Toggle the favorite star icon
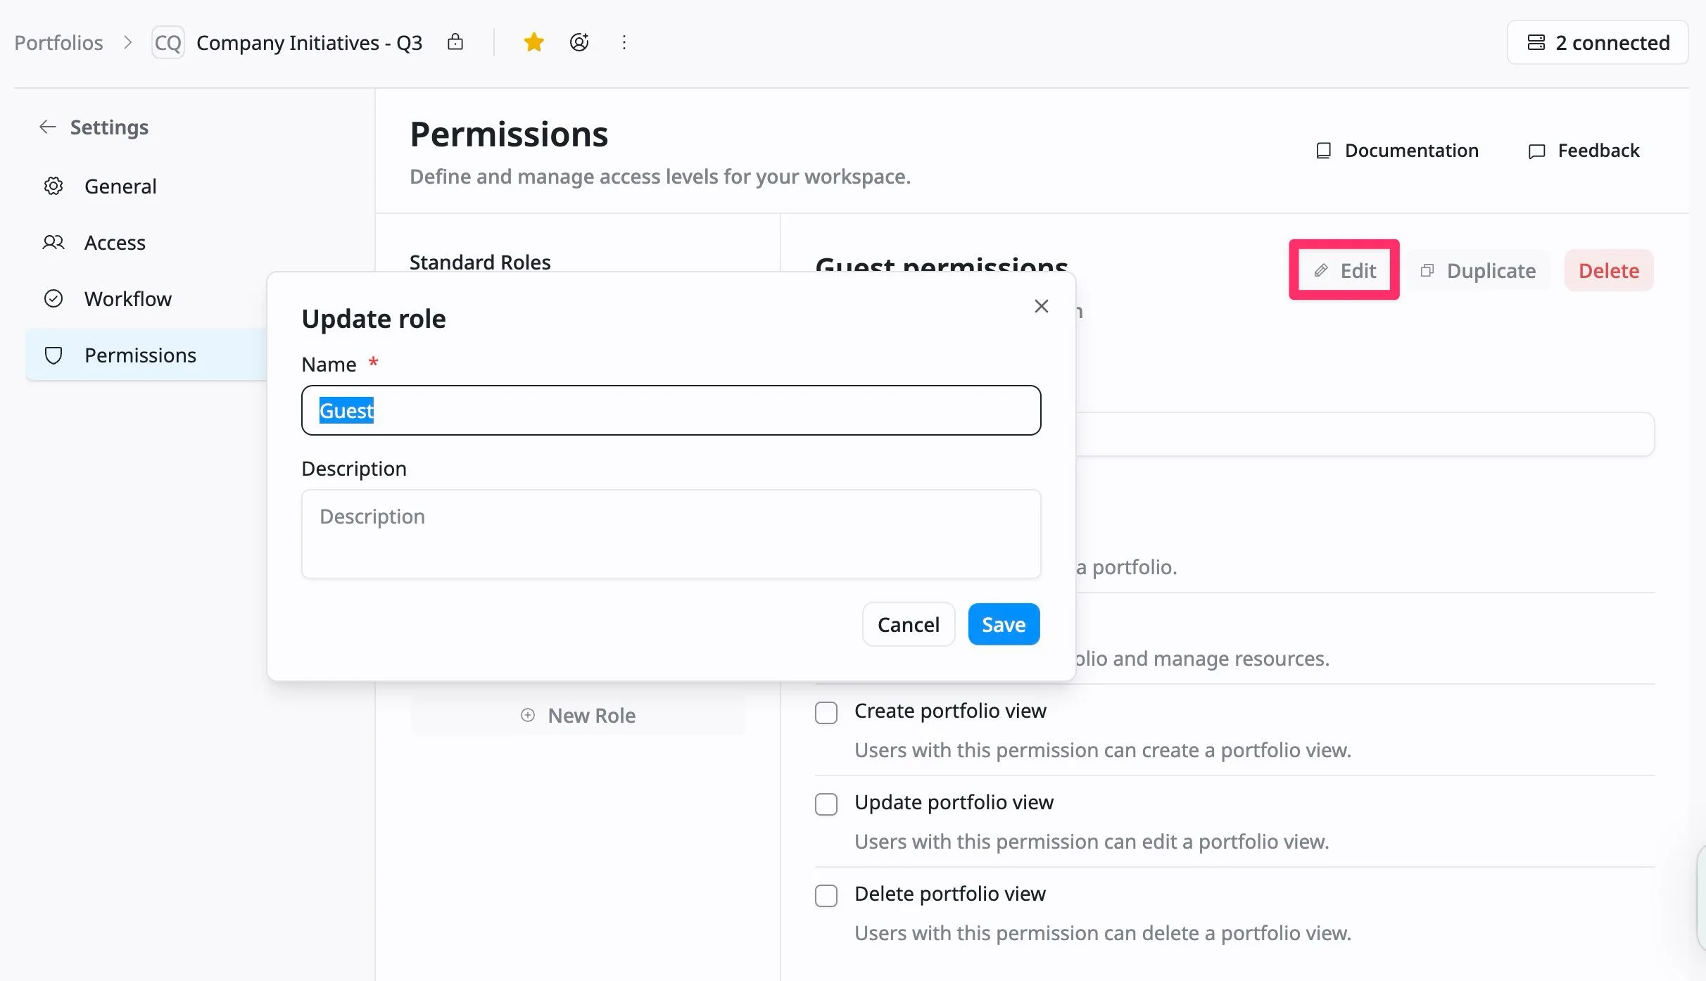The width and height of the screenshot is (1706, 981). coord(534,42)
